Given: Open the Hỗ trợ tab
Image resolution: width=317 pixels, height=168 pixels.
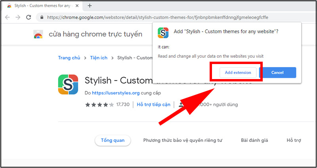Looking at the screenshot, I should click(294, 140).
